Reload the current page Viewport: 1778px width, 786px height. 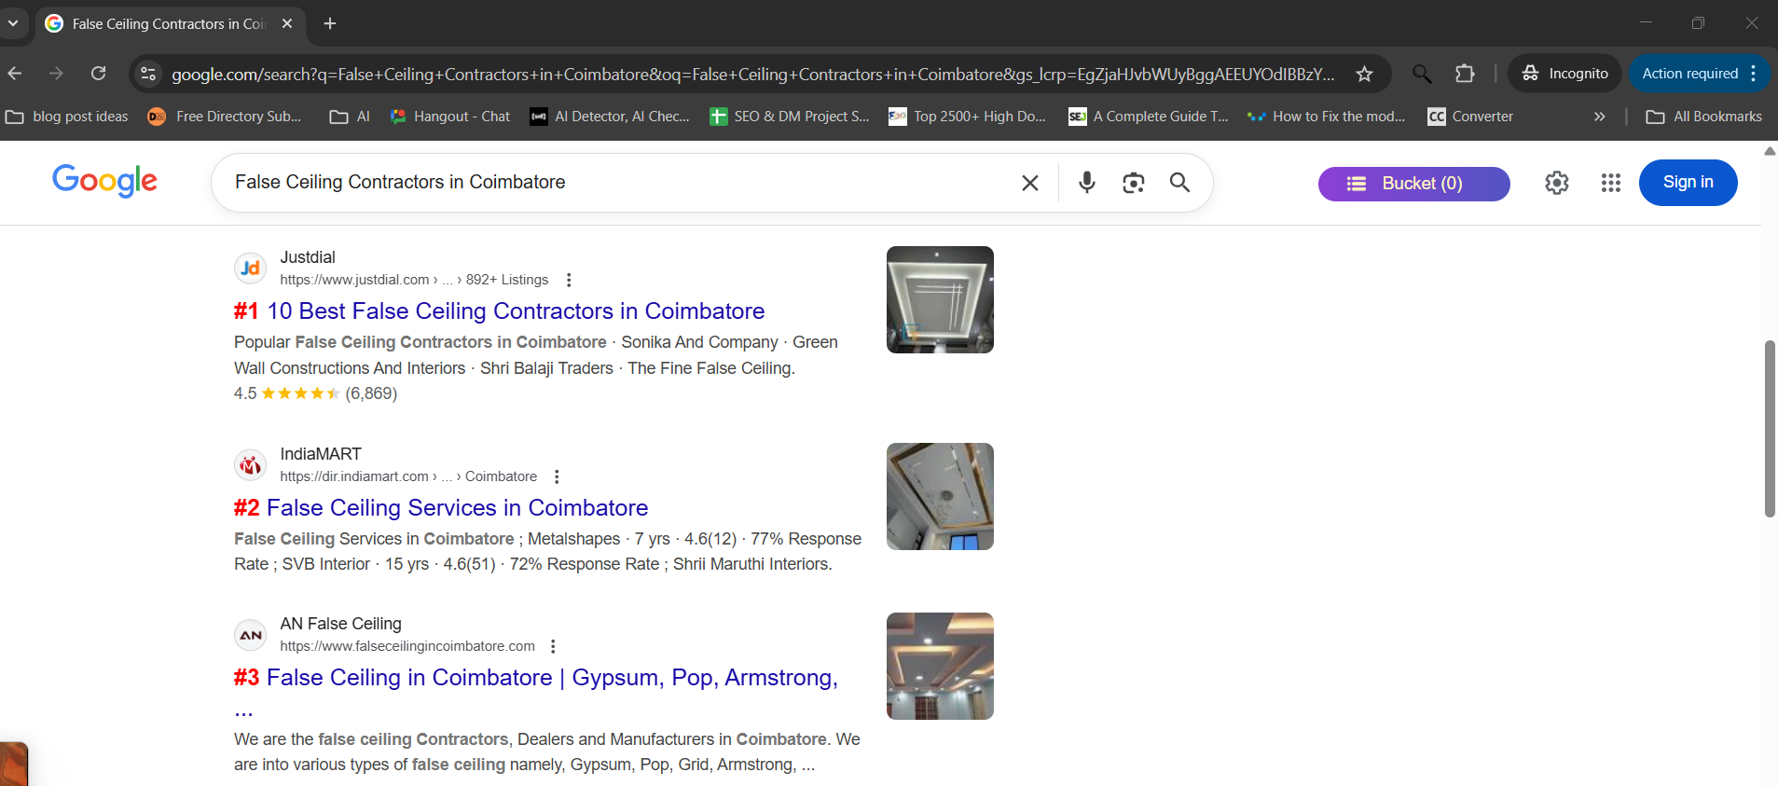coord(98,74)
